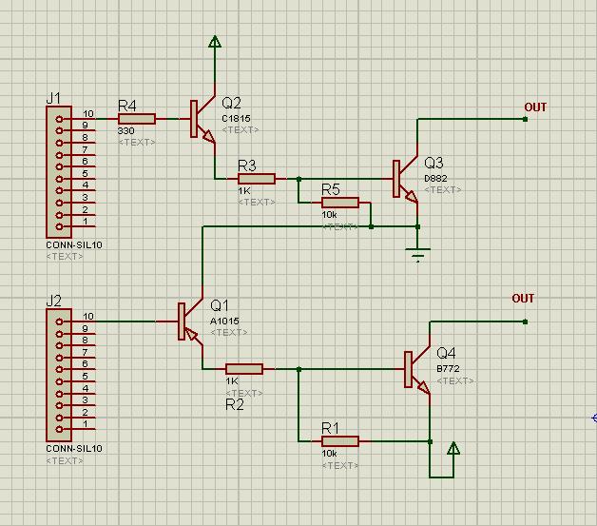Image resolution: width=597 pixels, height=526 pixels.
Task: Click resistor R1 10k body
Action: tap(340, 441)
